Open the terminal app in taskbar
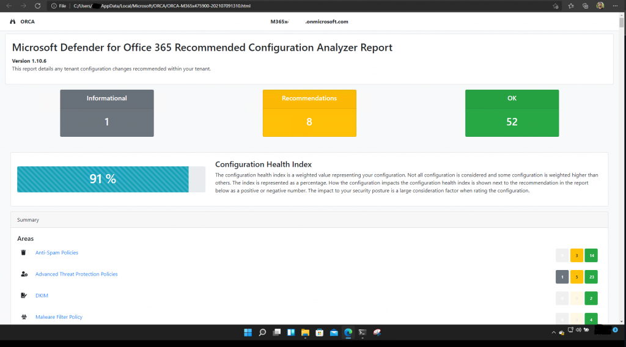This screenshot has height=347, width=626. (x=363, y=332)
